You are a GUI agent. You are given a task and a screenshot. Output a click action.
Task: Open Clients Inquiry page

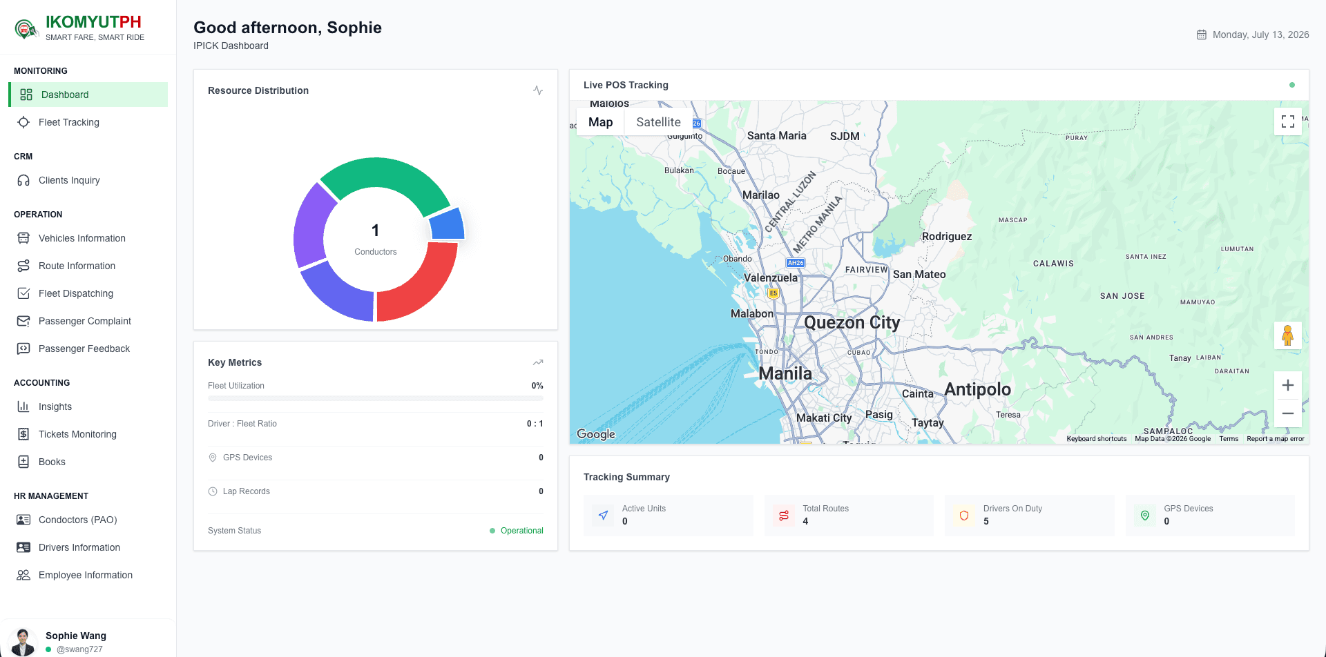click(x=88, y=180)
